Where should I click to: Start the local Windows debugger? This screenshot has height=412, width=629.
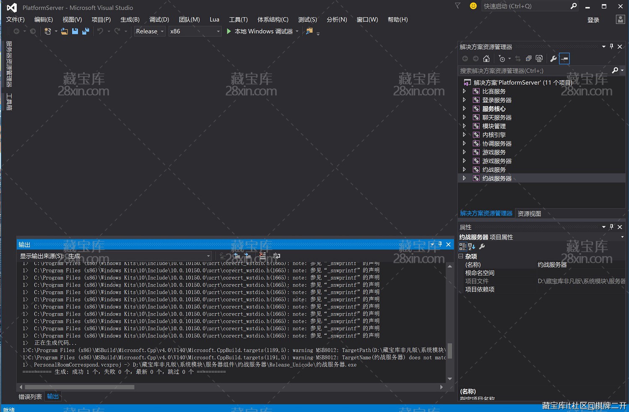coord(260,31)
